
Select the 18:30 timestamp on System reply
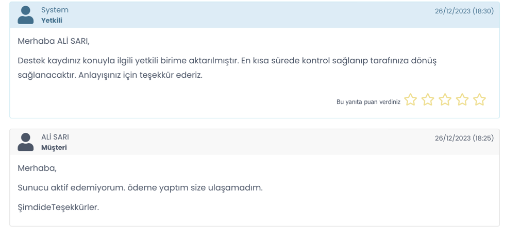(x=464, y=11)
